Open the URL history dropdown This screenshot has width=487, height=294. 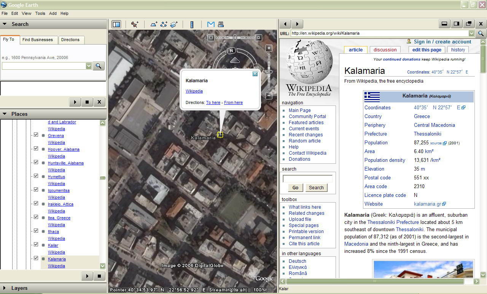pyautogui.click(x=471, y=34)
